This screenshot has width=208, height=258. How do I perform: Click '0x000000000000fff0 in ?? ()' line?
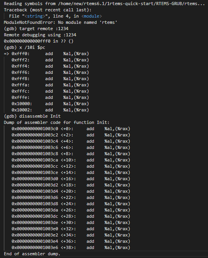pos(39,41)
